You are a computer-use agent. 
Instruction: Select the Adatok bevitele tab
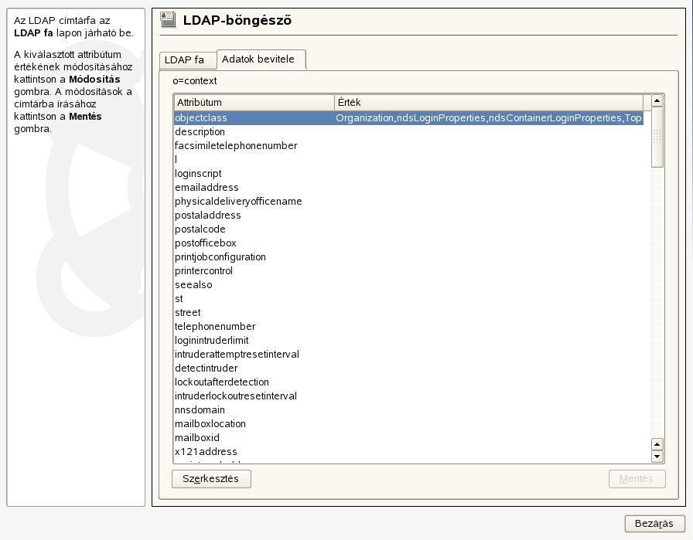261,59
